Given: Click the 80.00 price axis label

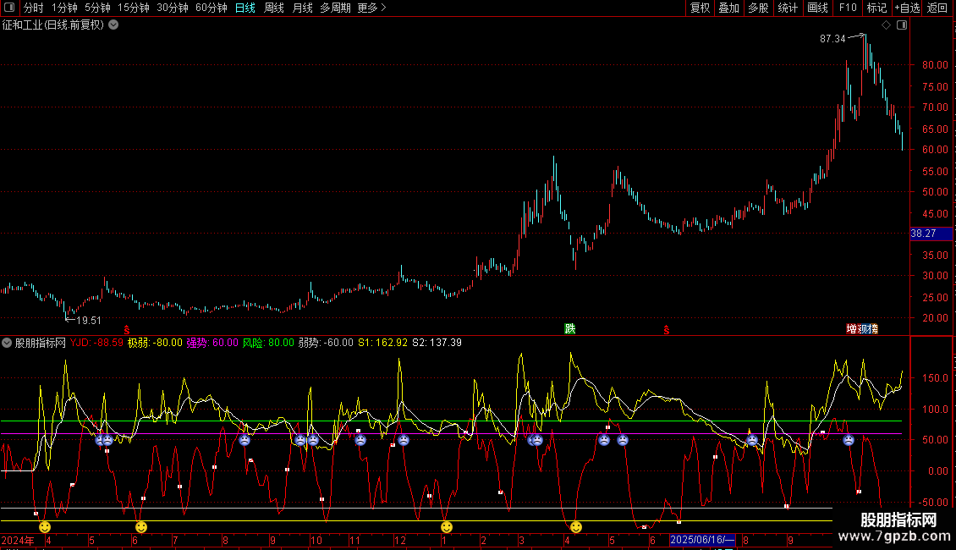Looking at the screenshot, I should pyautogui.click(x=935, y=65).
